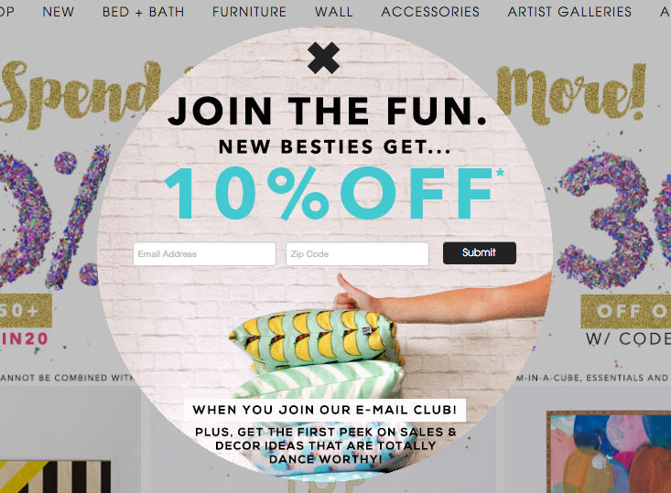Viewport: 671px width, 493px height.
Task: Open the WALL menu
Action: pyautogui.click(x=334, y=12)
